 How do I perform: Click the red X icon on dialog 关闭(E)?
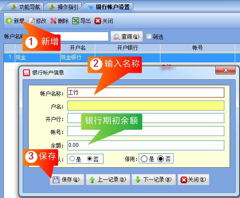point(183,180)
